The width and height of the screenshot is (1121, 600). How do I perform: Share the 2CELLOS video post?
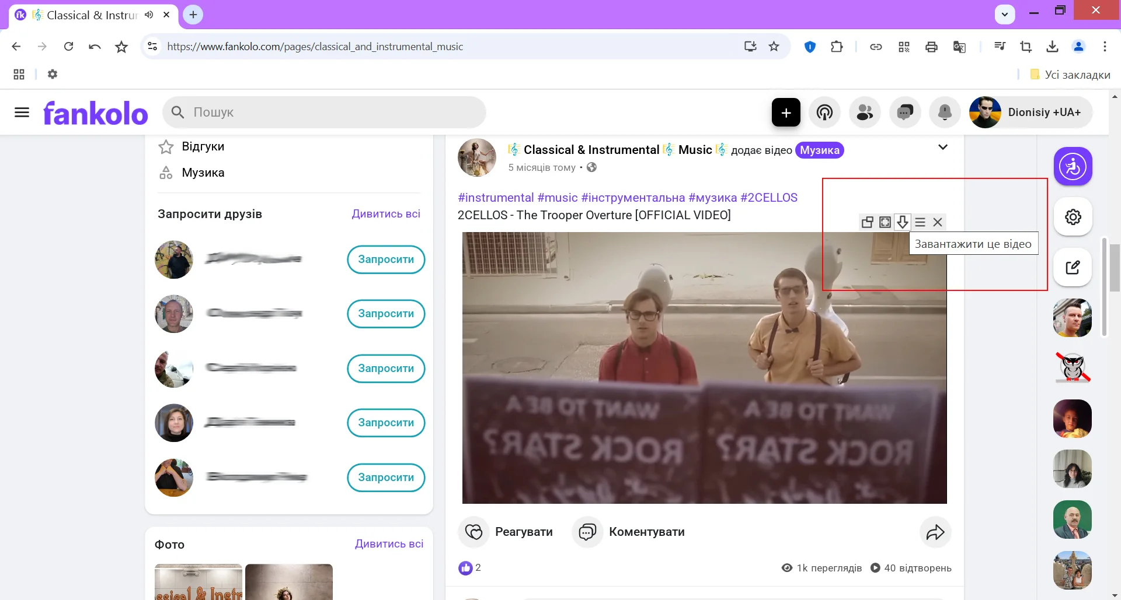935,532
